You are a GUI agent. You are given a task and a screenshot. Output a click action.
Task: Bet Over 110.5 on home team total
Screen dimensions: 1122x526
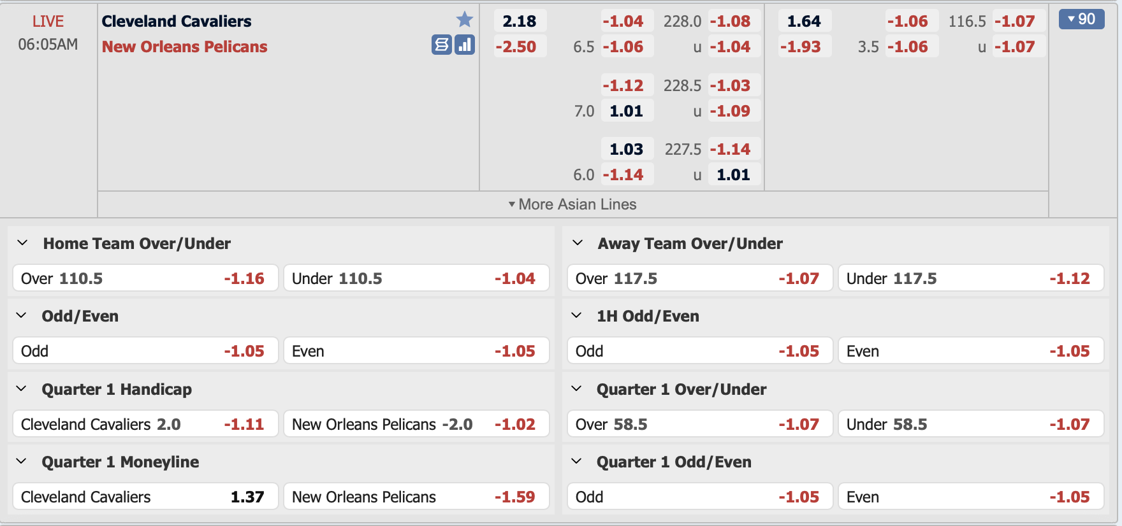pyautogui.click(x=145, y=278)
